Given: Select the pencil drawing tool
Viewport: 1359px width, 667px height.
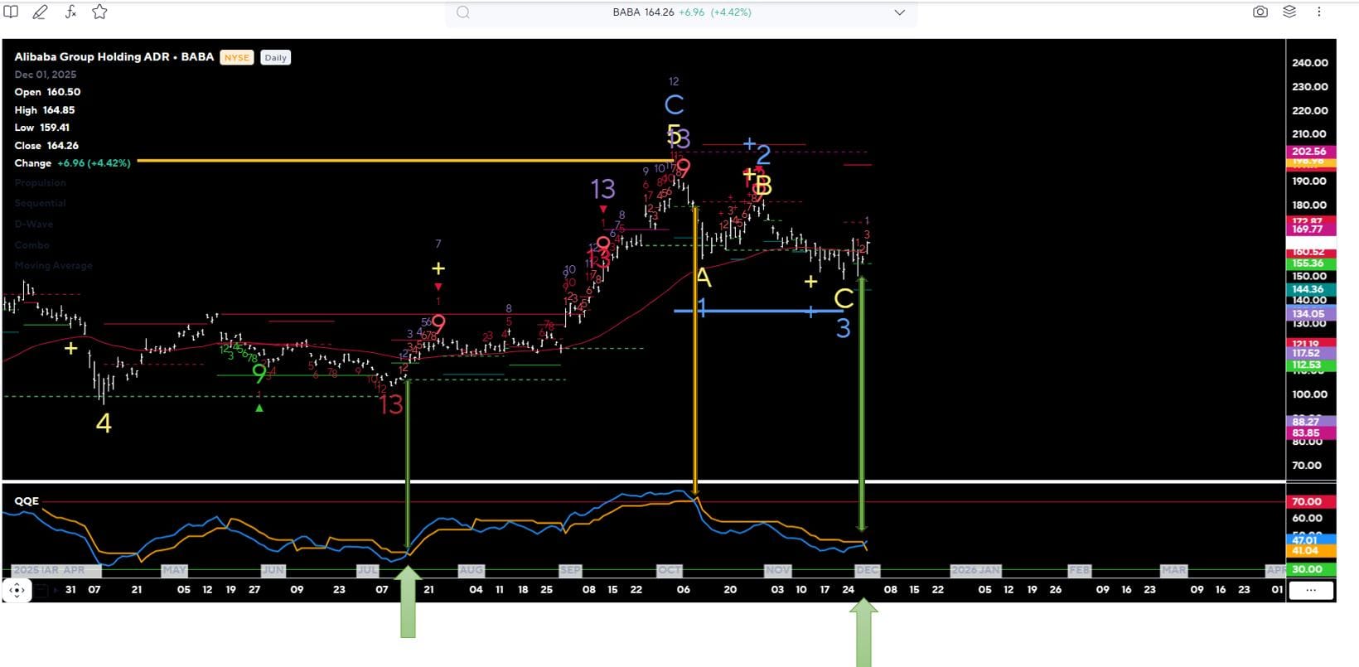Looking at the screenshot, I should tap(40, 12).
